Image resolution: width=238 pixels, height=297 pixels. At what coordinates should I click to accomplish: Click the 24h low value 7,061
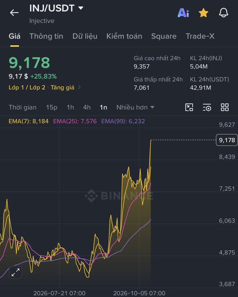click(142, 87)
